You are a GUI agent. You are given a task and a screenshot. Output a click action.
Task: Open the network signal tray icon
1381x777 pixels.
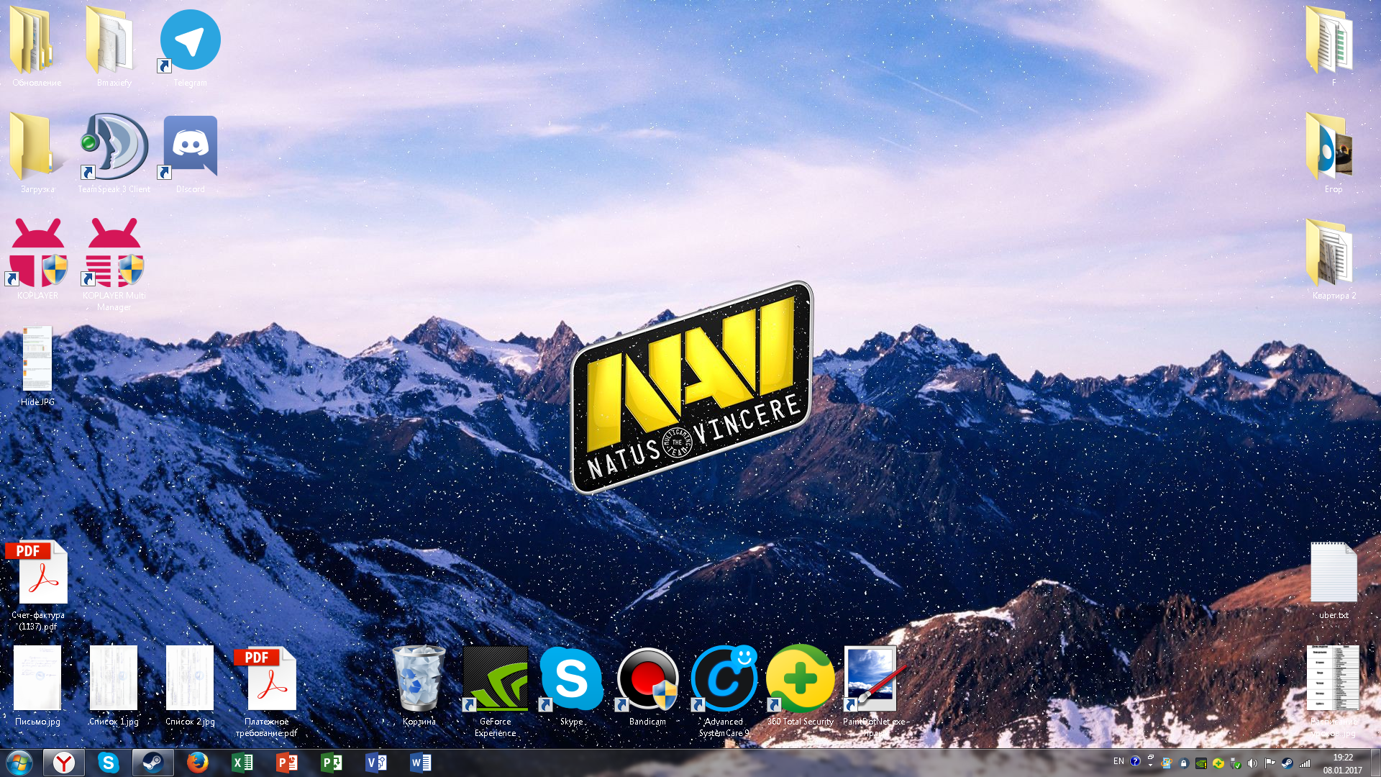pos(1305,763)
